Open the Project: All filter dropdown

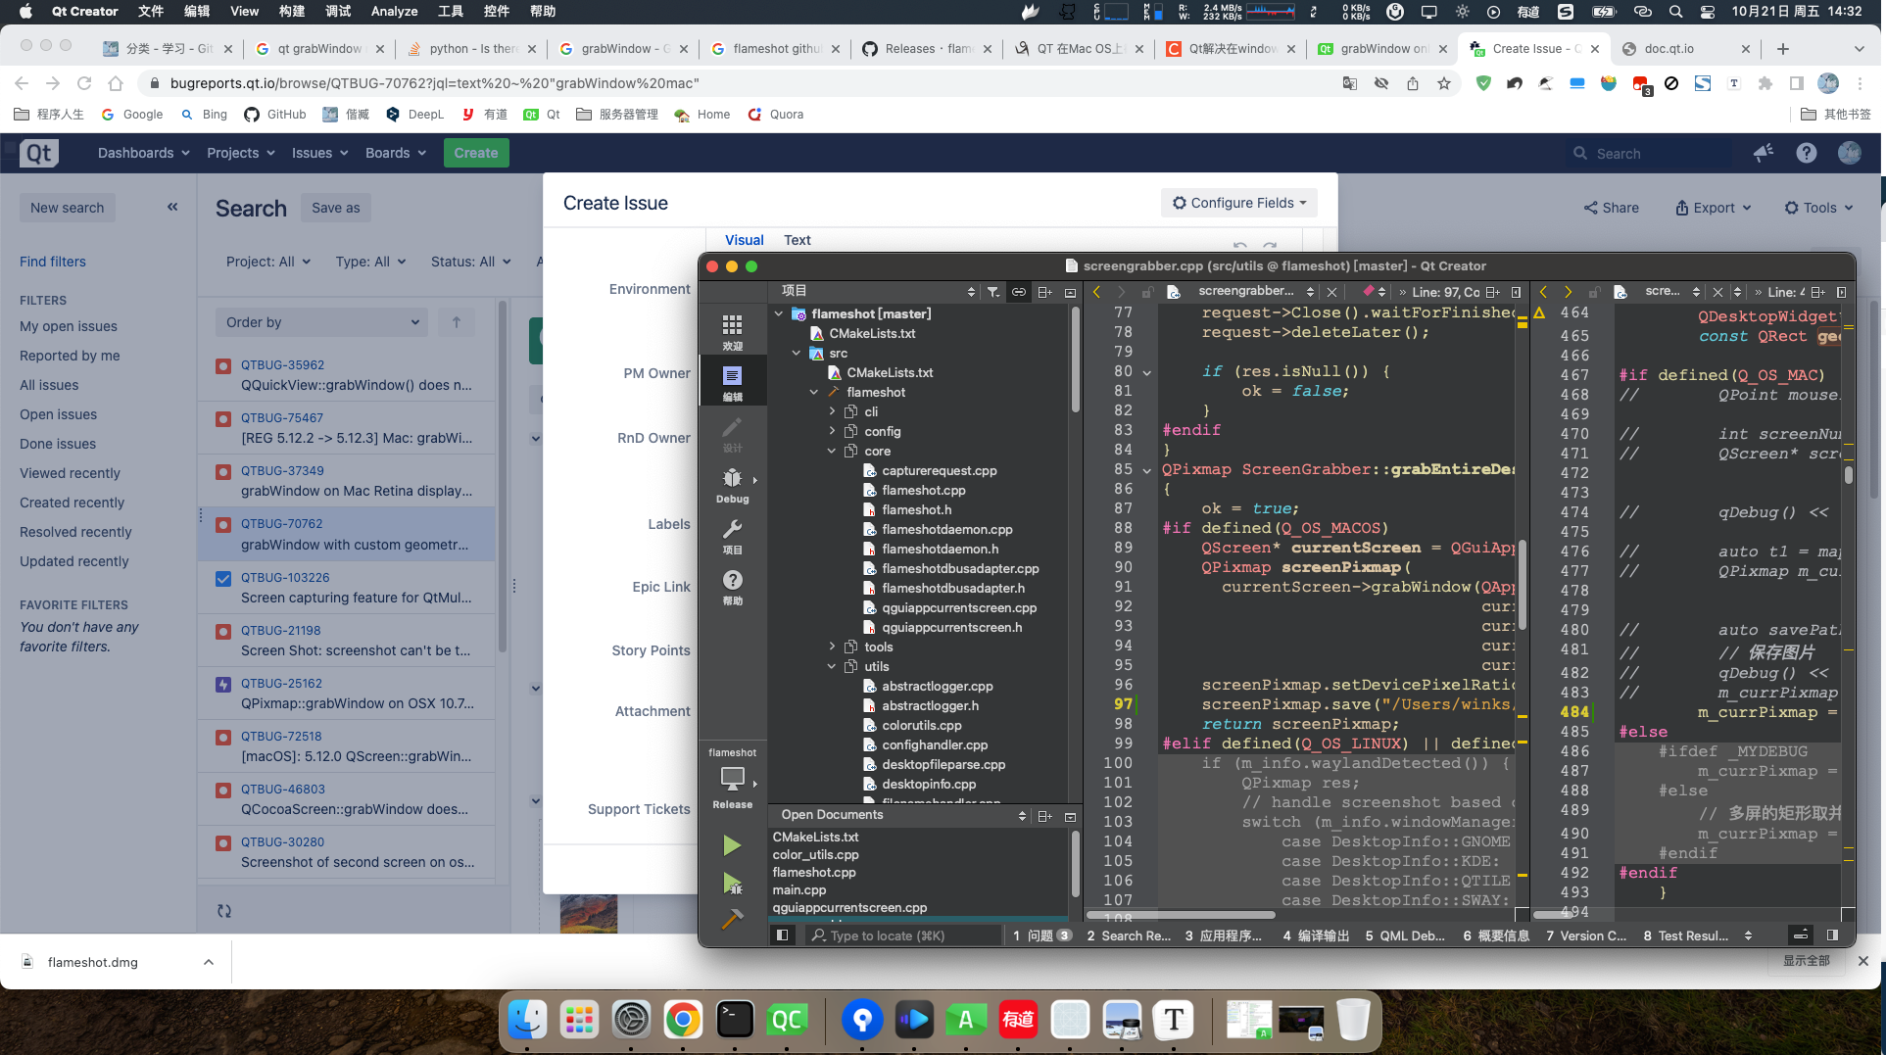[268, 262]
